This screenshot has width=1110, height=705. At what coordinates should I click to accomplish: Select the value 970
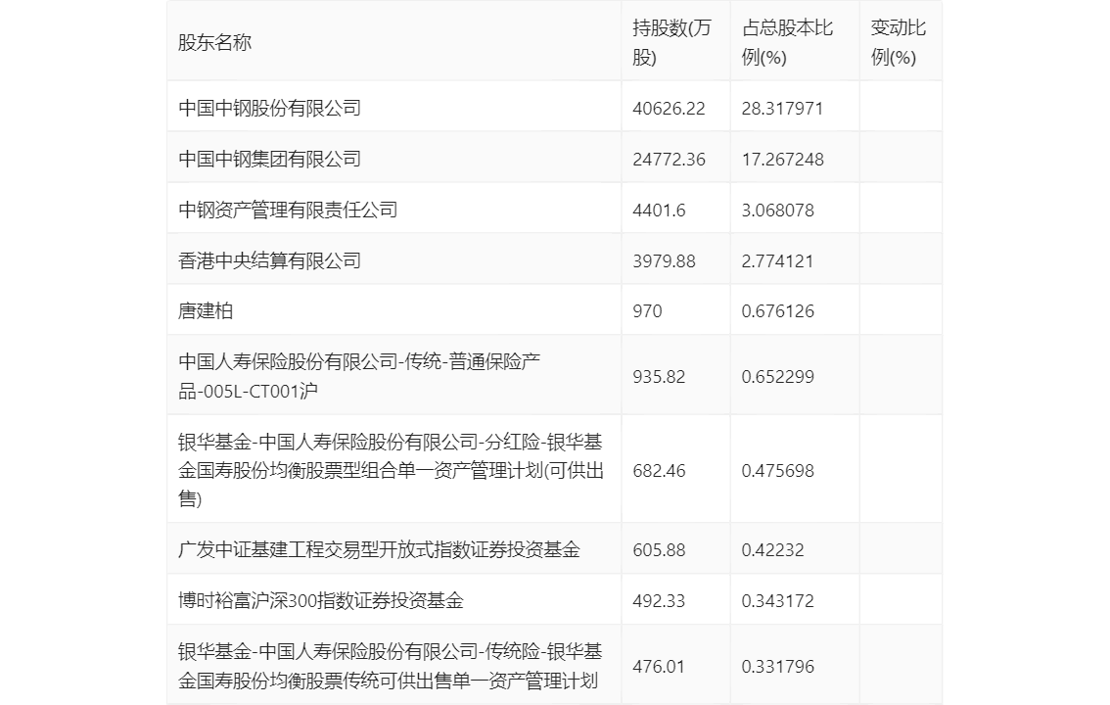tap(647, 311)
